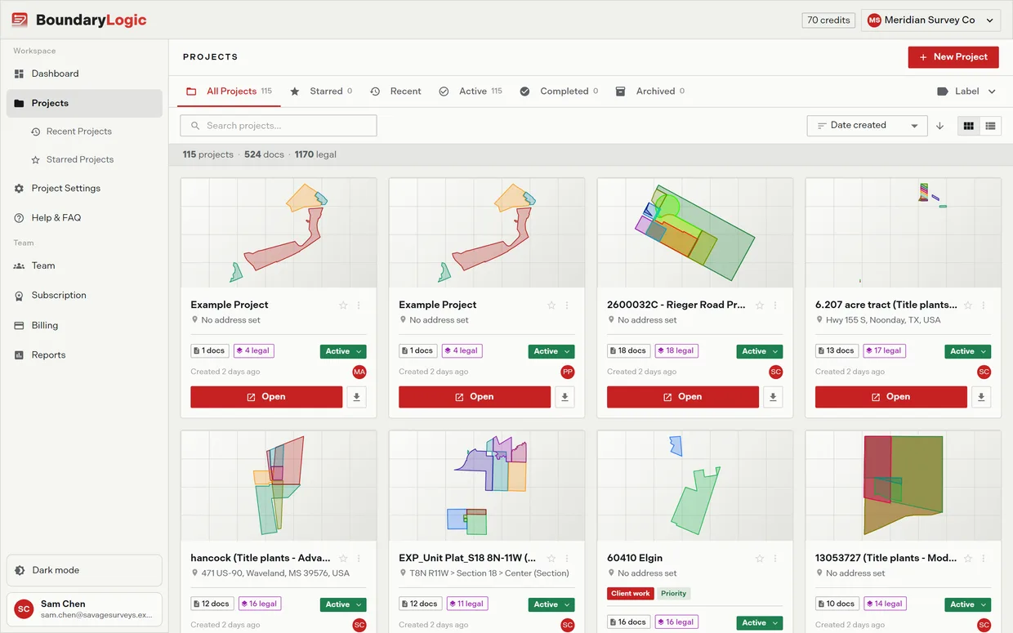Open Help & FAQ
Screen dimensions: 1013x633
point(84,218)
